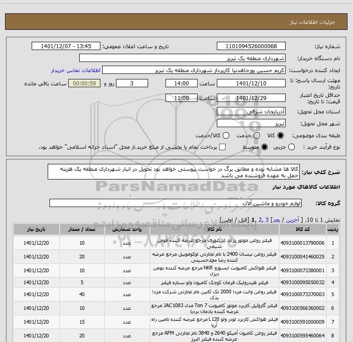Click the province field آذربایجان شرقی

pyautogui.click(x=251, y=112)
